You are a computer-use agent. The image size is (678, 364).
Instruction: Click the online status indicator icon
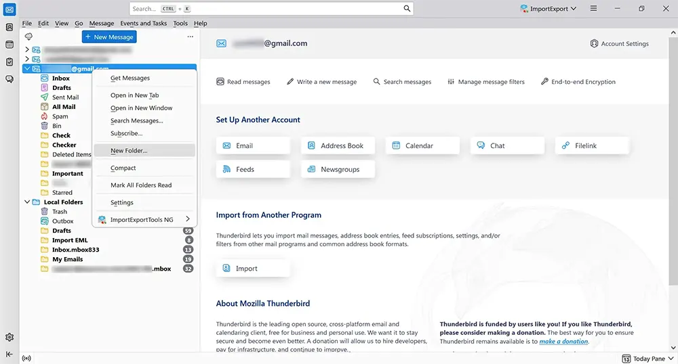point(26,358)
